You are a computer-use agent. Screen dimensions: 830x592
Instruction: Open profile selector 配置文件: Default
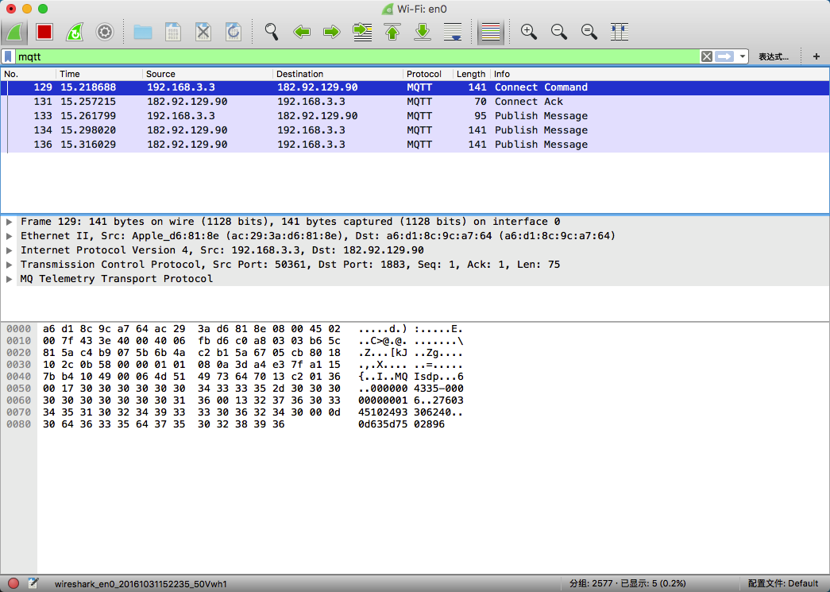[783, 583]
